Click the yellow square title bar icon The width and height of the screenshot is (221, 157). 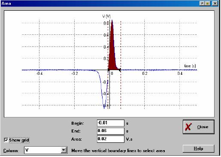click(x=208, y=3)
